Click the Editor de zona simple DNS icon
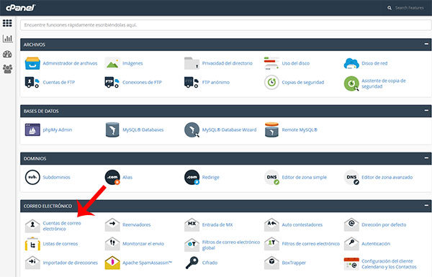Viewport: 432px width, 277px height. coord(272,177)
